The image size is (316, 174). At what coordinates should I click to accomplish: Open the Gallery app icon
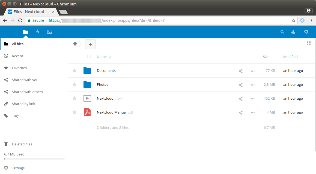click(49, 32)
